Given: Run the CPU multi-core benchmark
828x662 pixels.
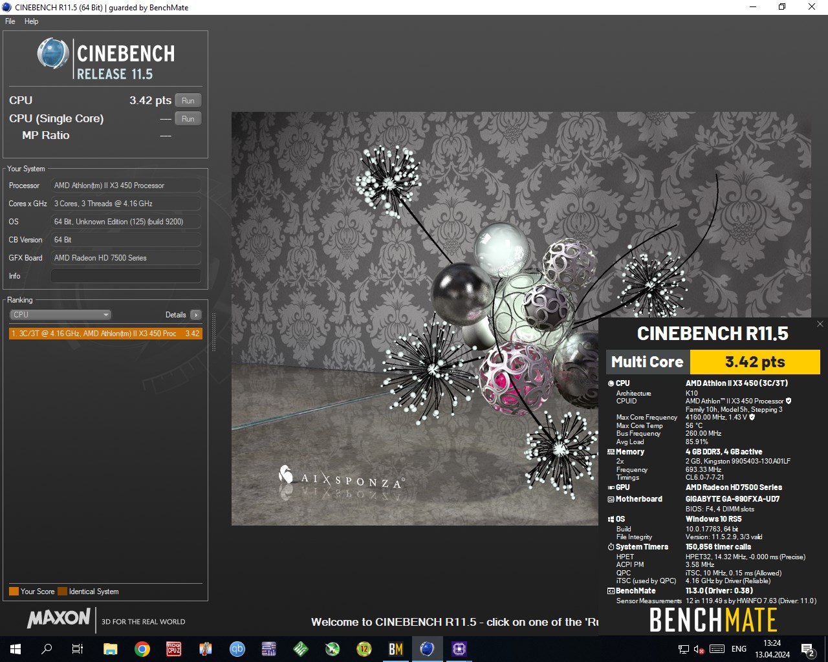Looking at the screenshot, I should (188, 101).
